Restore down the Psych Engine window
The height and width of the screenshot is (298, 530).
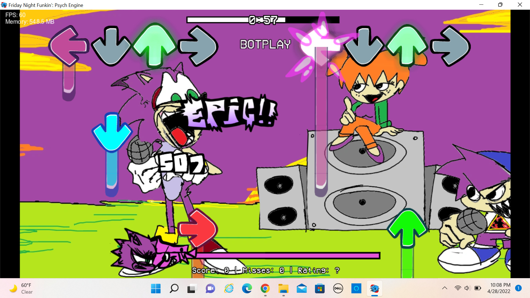pyautogui.click(x=500, y=5)
